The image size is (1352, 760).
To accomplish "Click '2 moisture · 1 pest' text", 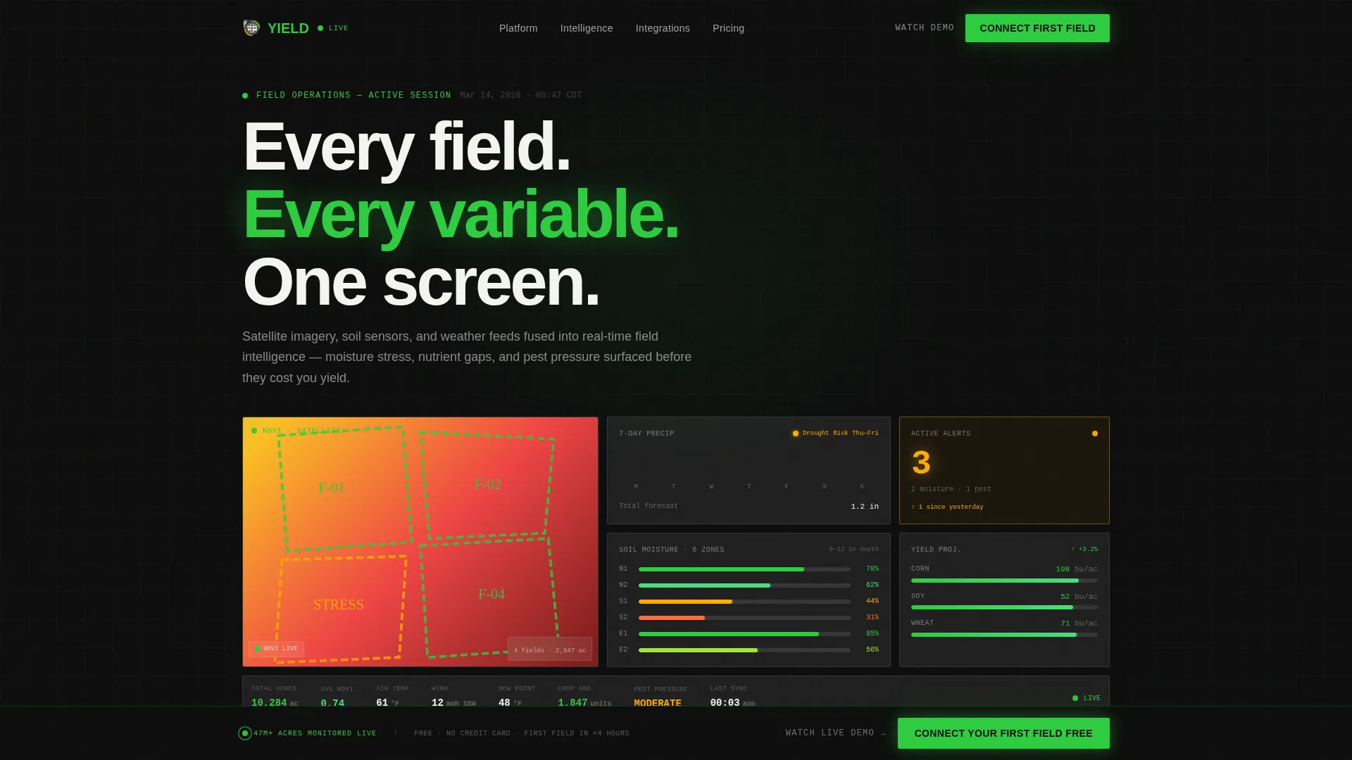I will coord(951,489).
